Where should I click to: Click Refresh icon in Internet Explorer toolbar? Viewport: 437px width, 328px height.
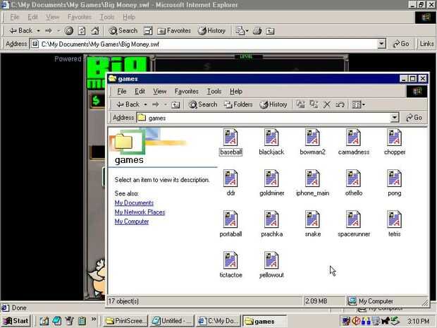82,30
